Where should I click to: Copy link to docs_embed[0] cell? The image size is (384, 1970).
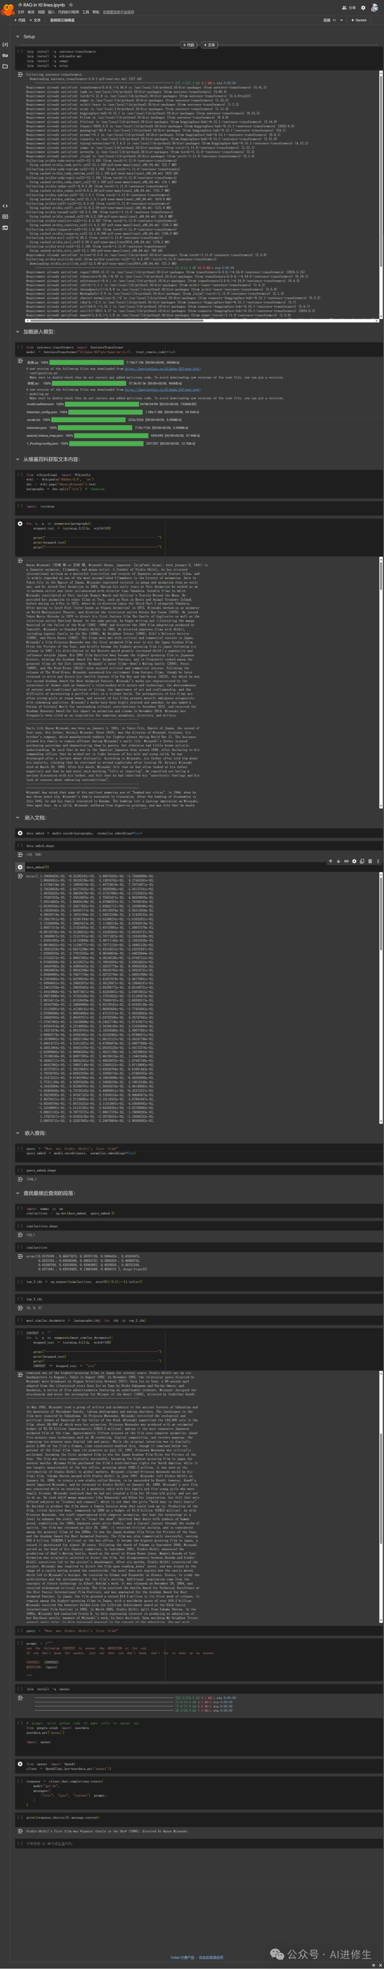click(347, 862)
